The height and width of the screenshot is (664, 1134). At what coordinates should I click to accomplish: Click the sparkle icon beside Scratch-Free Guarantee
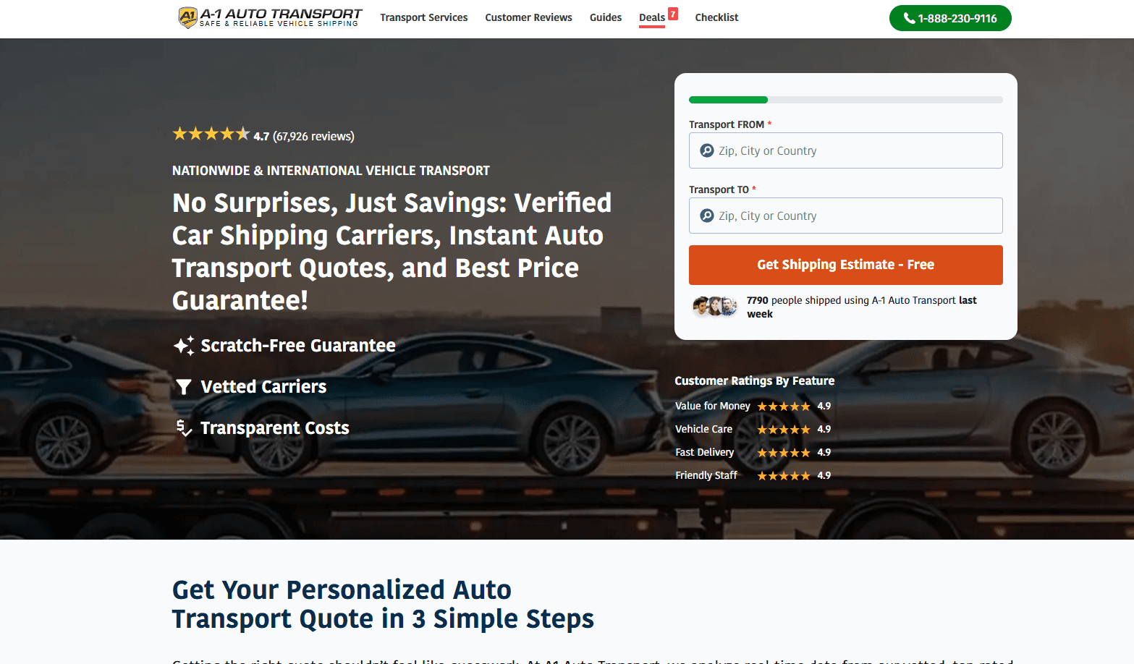point(184,346)
